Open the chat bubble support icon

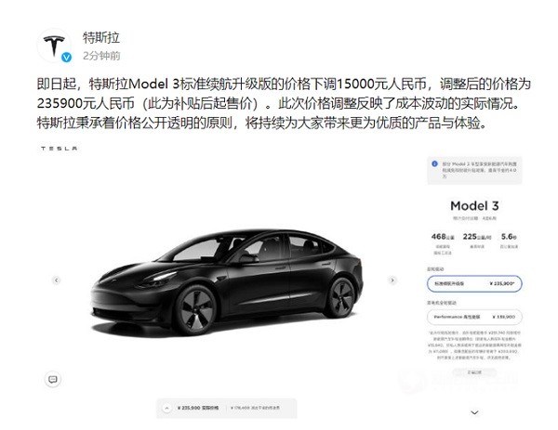point(53,379)
